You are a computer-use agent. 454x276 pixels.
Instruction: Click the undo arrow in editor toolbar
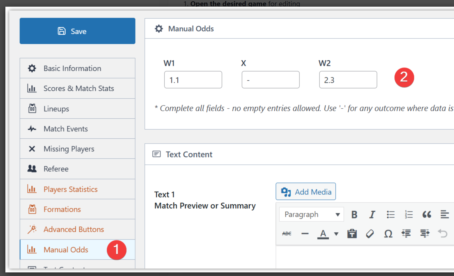(442, 234)
